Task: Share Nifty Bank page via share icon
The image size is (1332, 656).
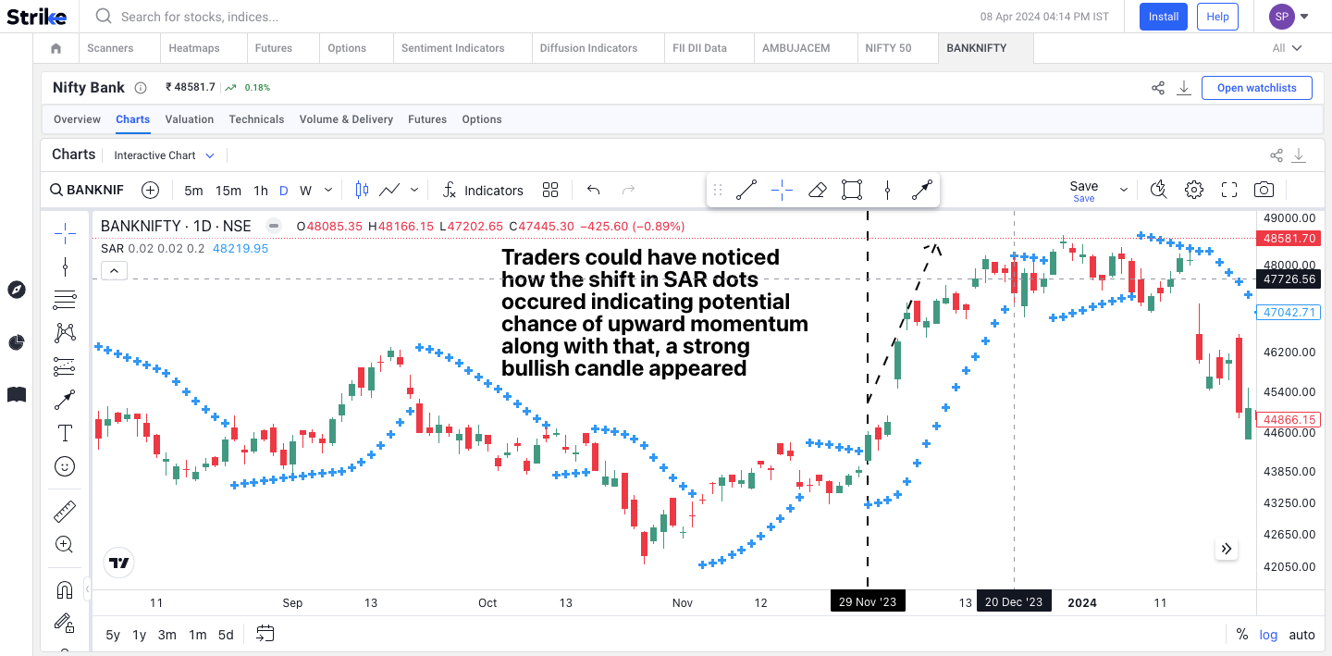Action: coord(1158,88)
